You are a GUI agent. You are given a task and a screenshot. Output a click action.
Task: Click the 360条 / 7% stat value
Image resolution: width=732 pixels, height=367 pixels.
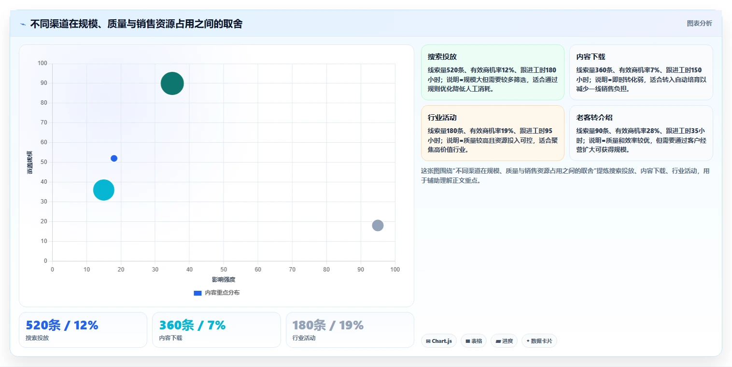tap(192, 326)
